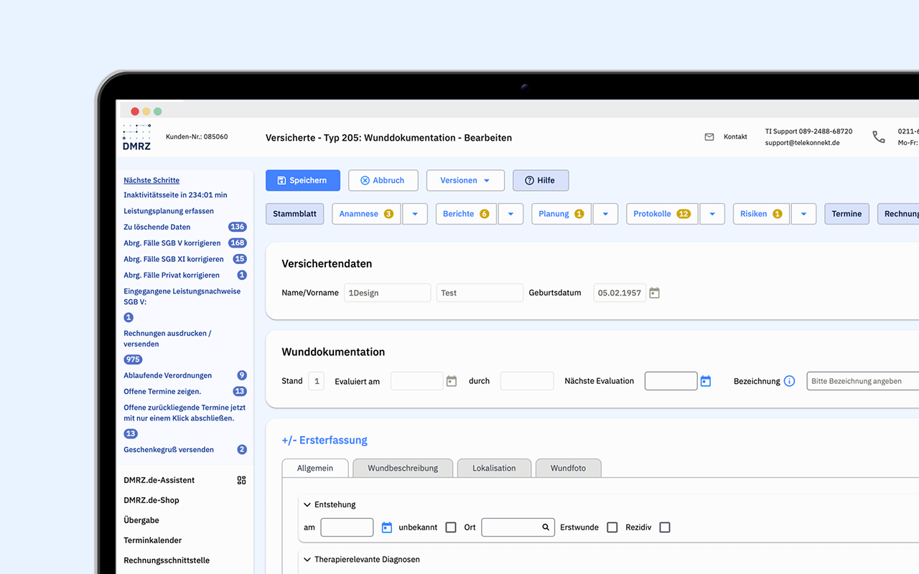The height and width of the screenshot is (574, 919).
Task: Click the telephone icon in the header
Action: (879, 136)
